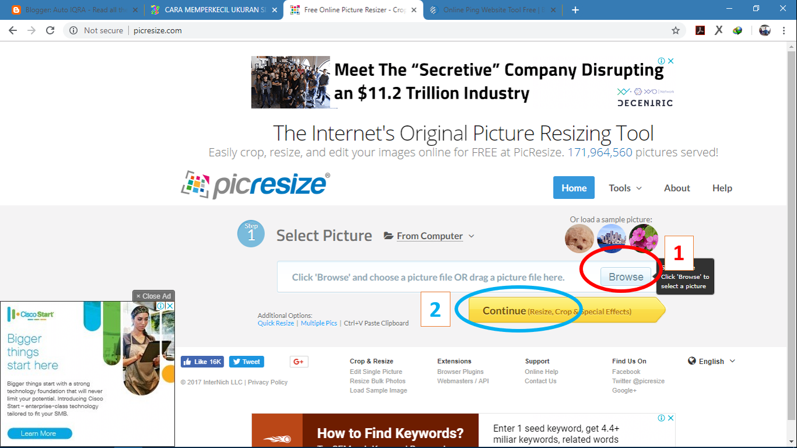
Task: Click Browse to choose a picture file
Action: 625,276
